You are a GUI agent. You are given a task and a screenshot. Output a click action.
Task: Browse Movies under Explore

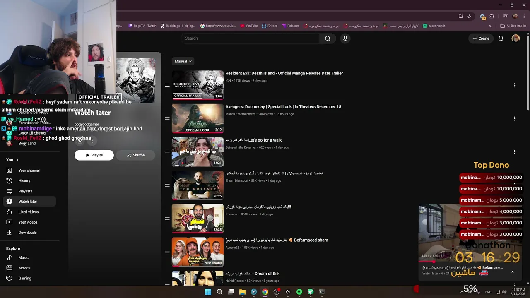(x=29, y=268)
